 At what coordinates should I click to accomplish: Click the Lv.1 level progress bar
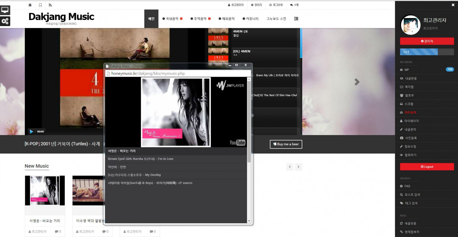point(427,52)
